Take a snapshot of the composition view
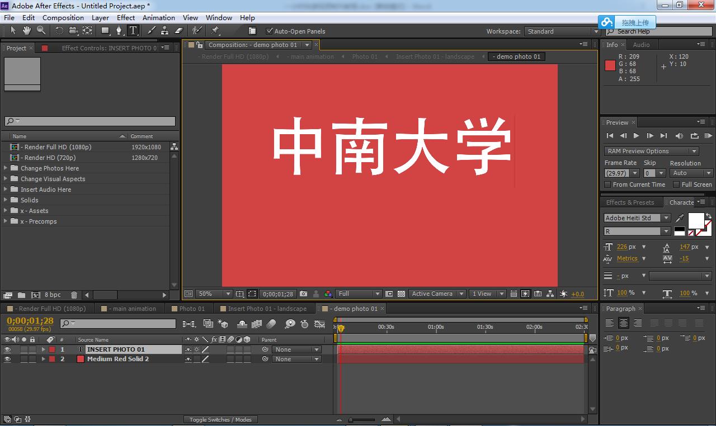The image size is (716, 426). click(303, 294)
